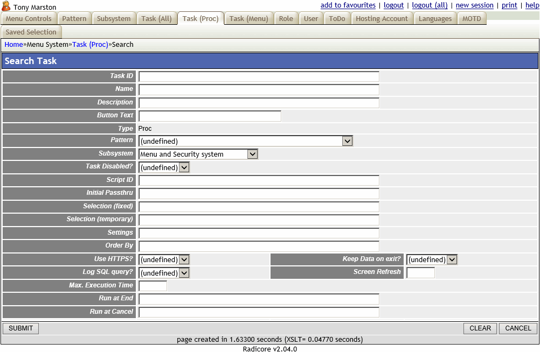
Task: Click the Home breadcrumb link
Action: 13,44
